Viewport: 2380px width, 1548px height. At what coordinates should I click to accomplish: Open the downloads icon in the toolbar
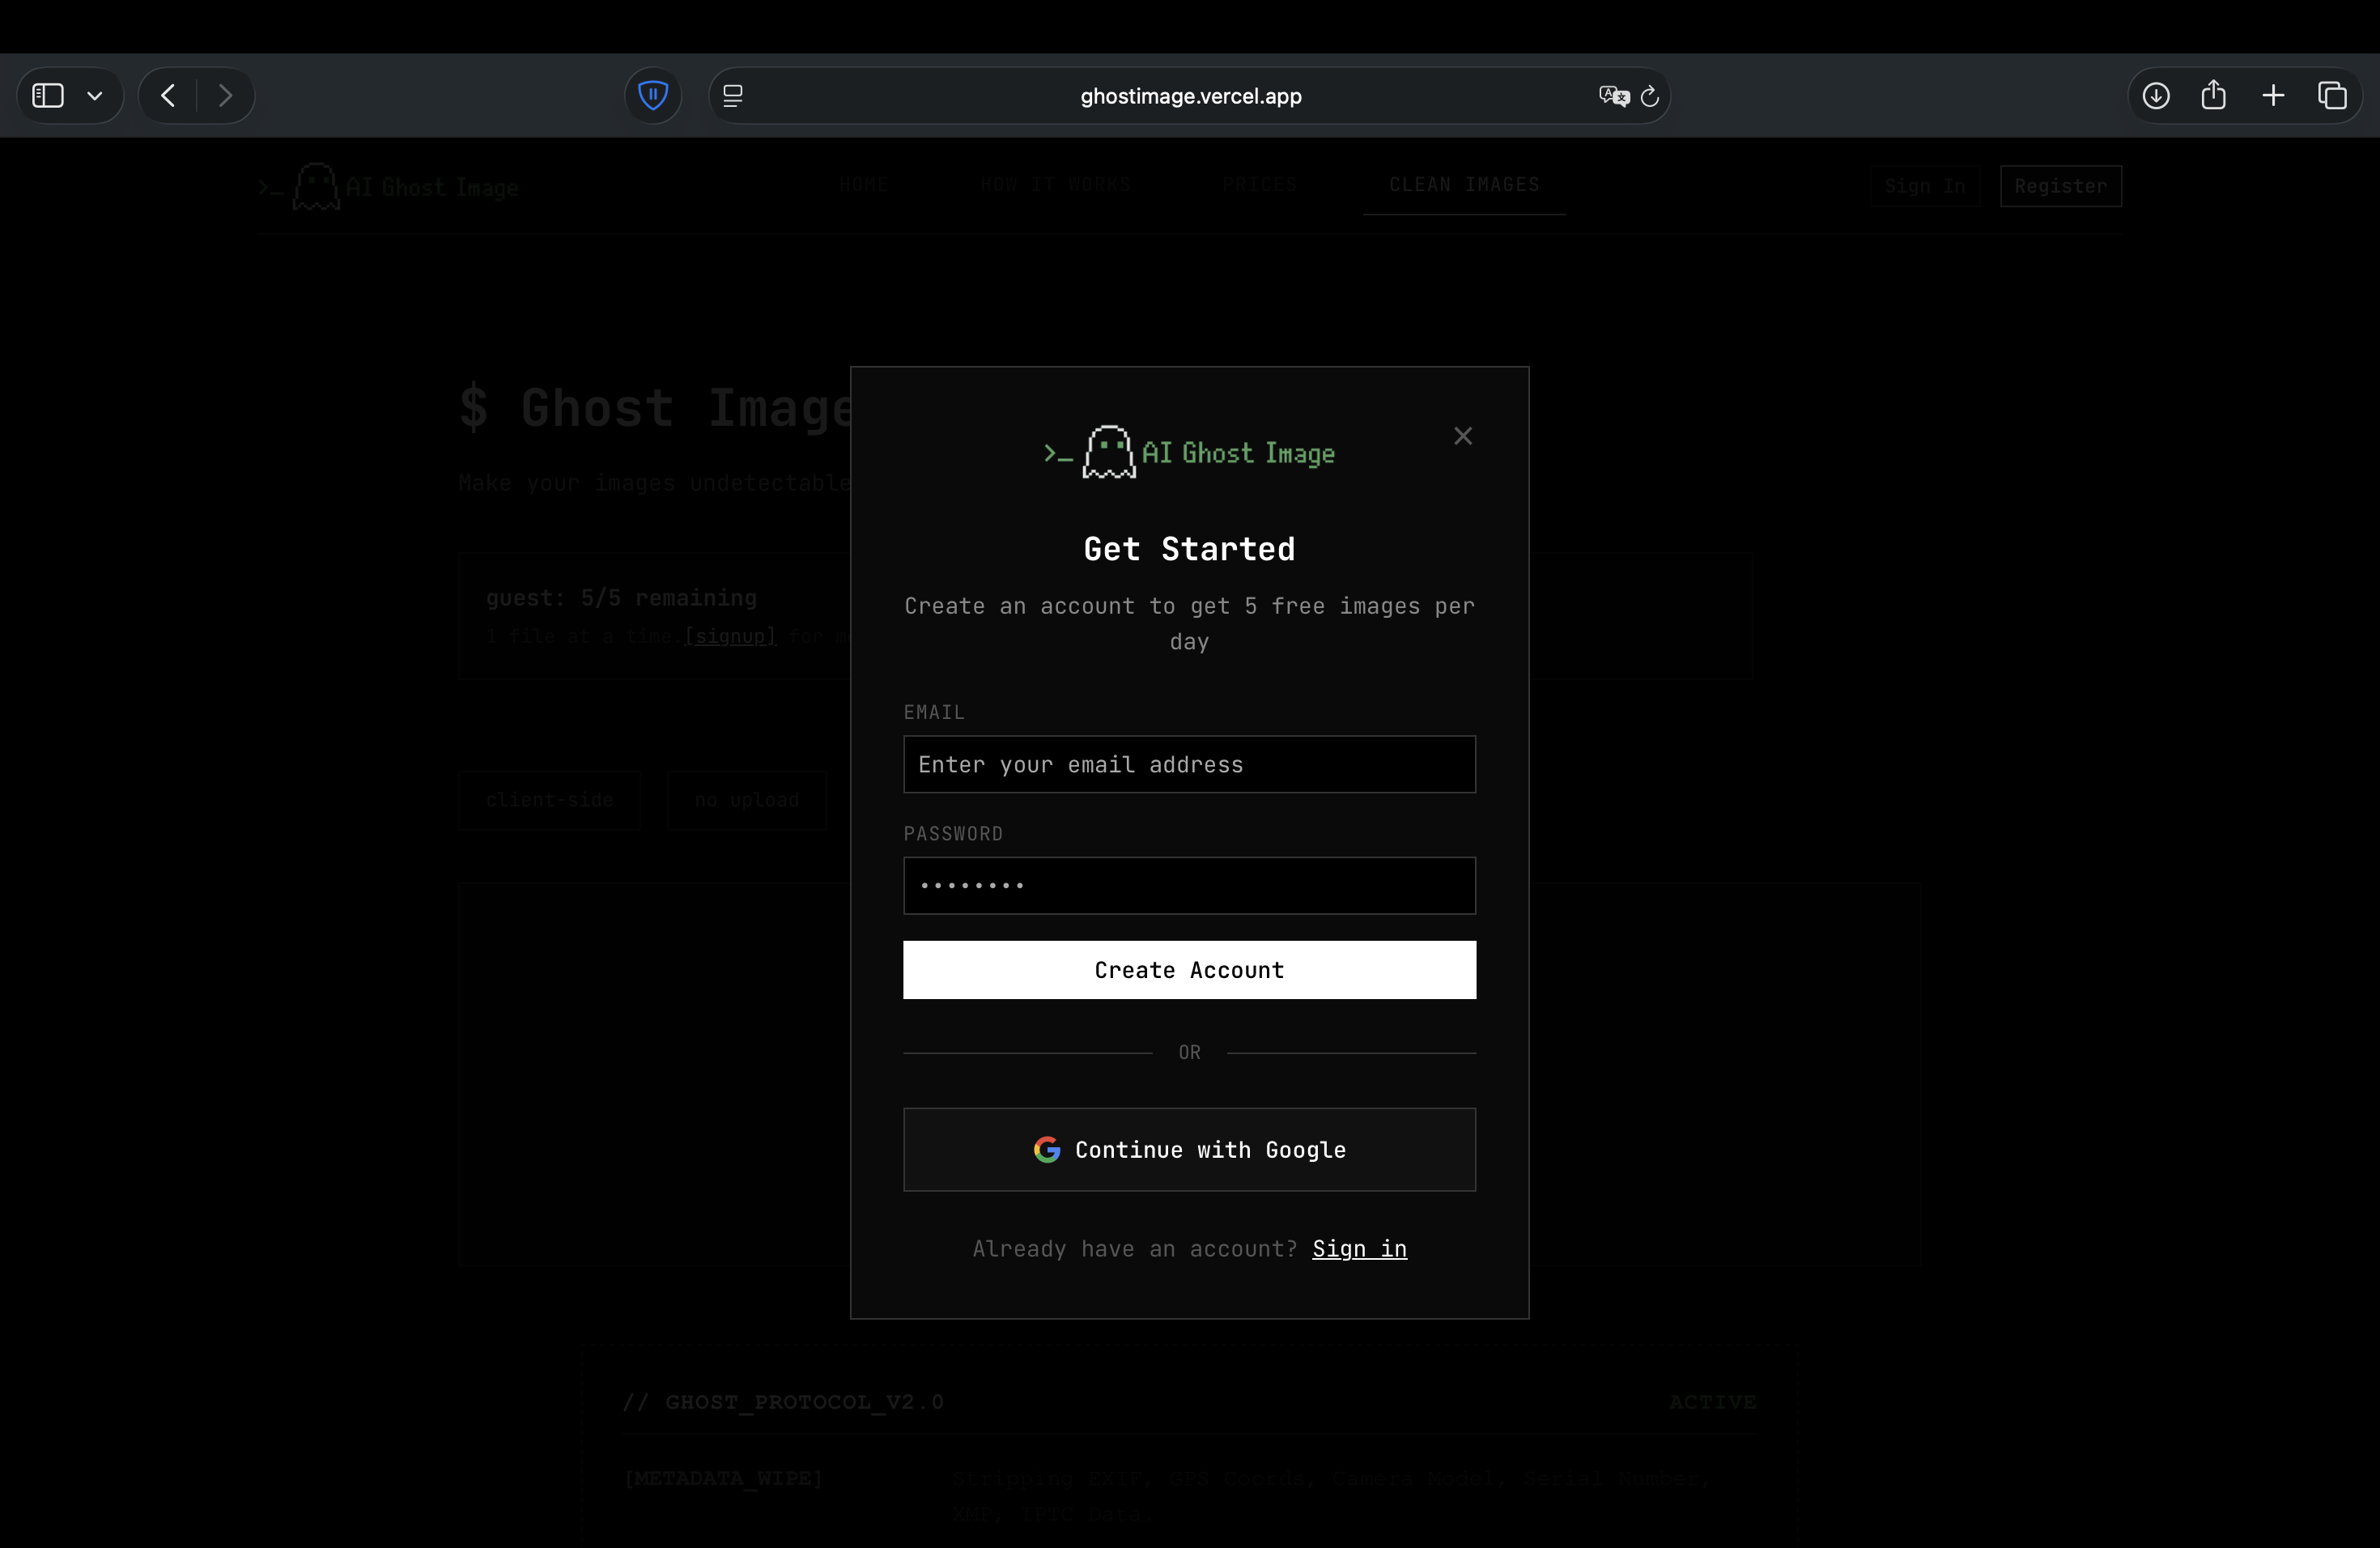coord(2156,95)
